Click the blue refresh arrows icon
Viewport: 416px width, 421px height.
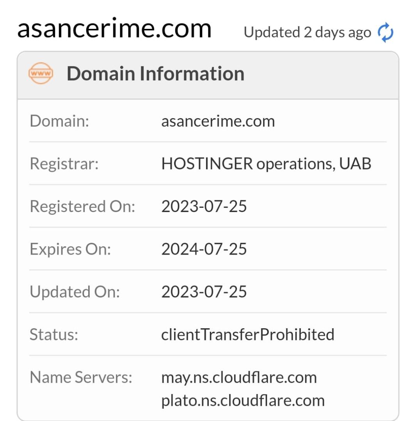(x=386, y=33)
